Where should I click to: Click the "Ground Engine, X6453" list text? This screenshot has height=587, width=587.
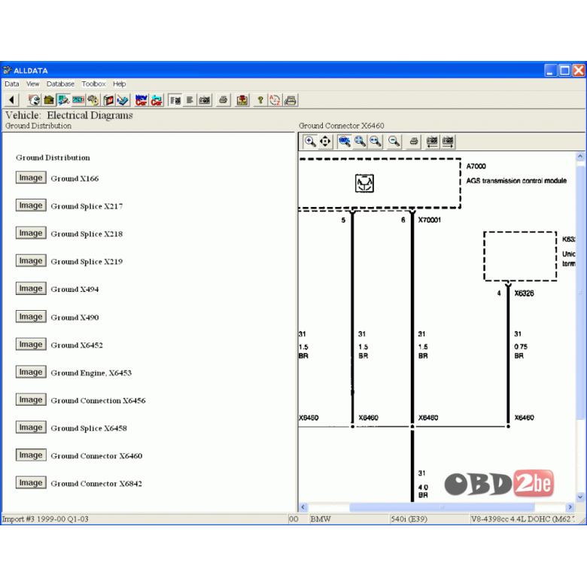(x=91, y=373)
